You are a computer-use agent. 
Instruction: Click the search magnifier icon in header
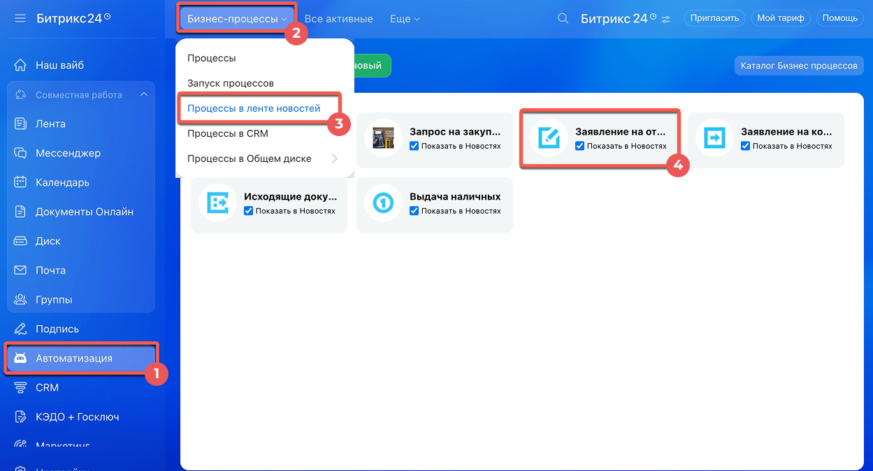pos(563,19)
